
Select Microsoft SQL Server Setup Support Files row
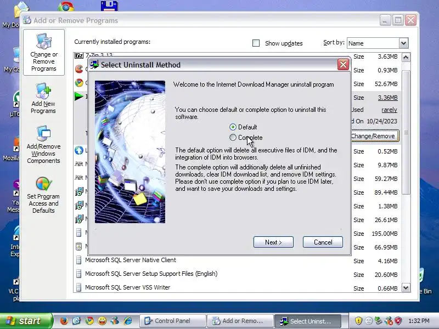(238, 274)
